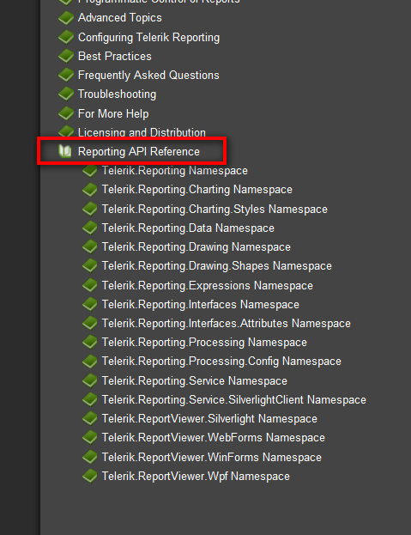Screen dimensions: 411x535
Task: Click book icon for Telerik.Reporting.Charting Namespace
Action: click(90, 190)
